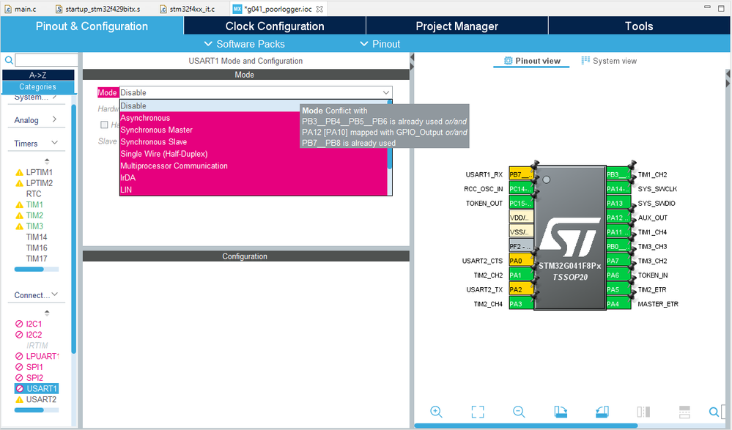Click the PB7 pin on chip
The width and height of the screenshot is (732, 430).
tap(521, 174)
